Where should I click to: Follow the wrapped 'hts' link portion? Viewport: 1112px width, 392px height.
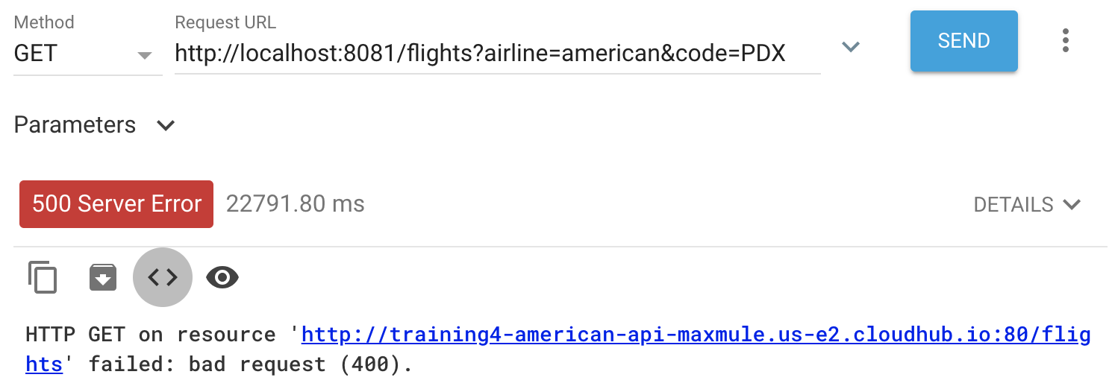click(44, 364)
